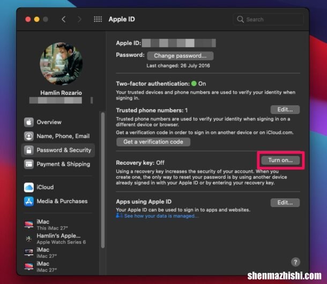This screenshot has height=284, width=327.
Task: Click the data privacy handshake icon
Action: click(120, 216)
